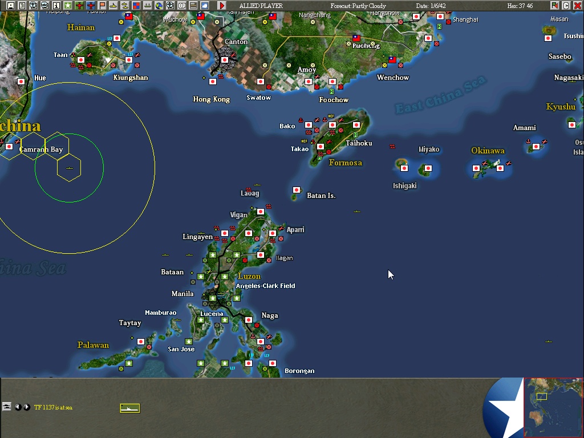Viewport: 584px width, 438px height.
Task: Open the first ship list toolbar icon
Action: (34, 6)
